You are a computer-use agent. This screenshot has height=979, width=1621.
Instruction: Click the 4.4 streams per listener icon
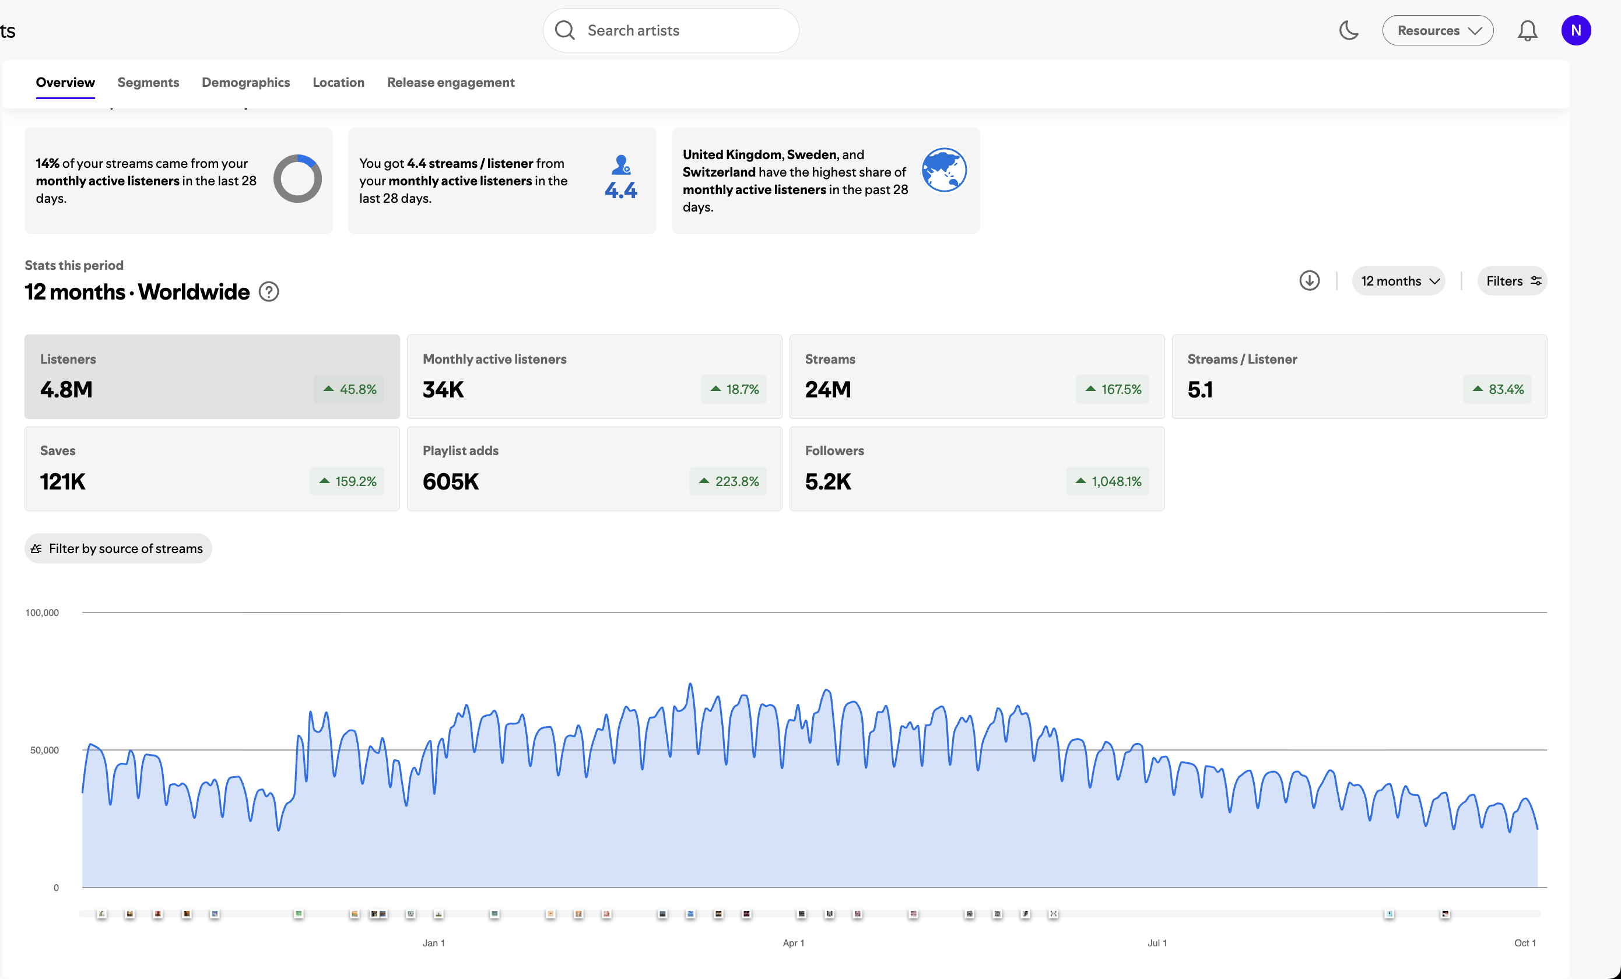620,178
